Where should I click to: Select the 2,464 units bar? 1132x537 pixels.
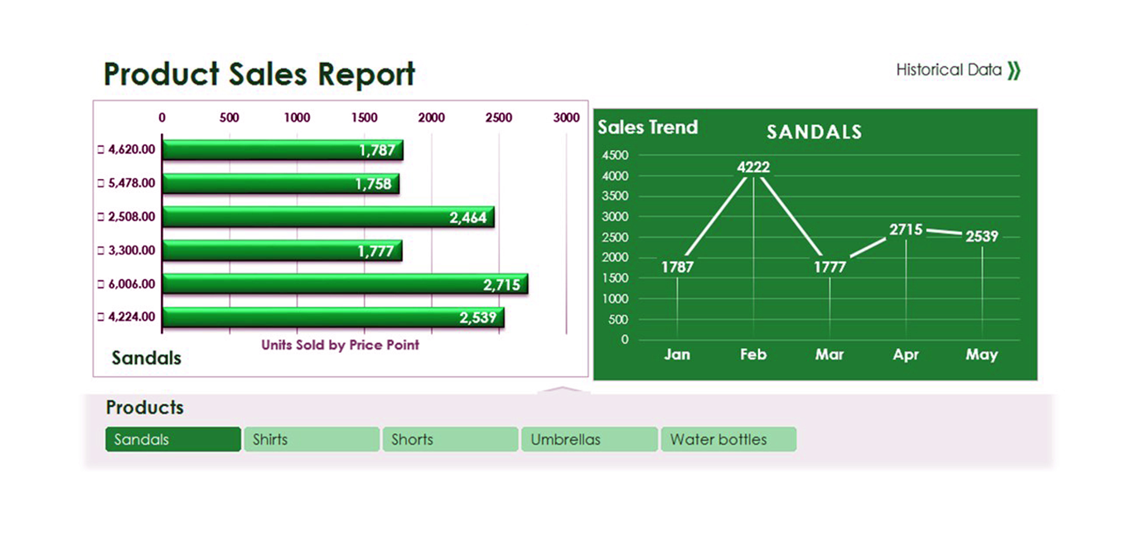click(327, 217)
